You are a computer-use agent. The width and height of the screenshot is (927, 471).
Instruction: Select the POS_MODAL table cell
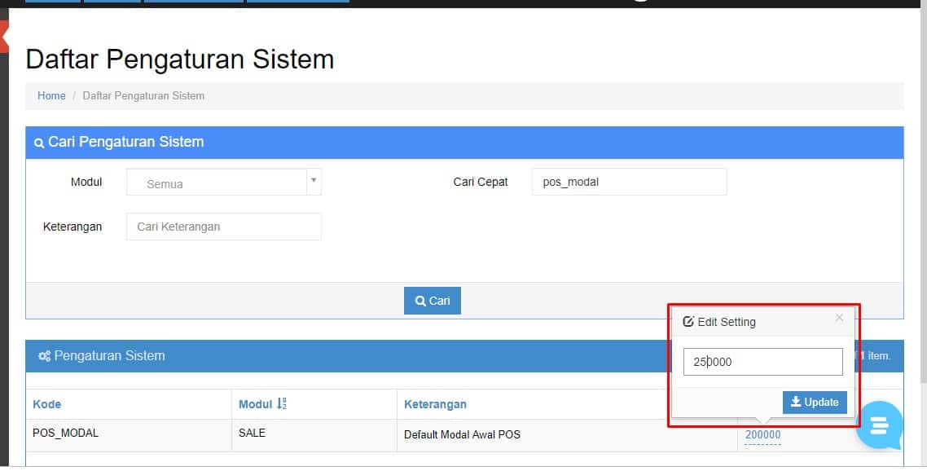[65, 434]
